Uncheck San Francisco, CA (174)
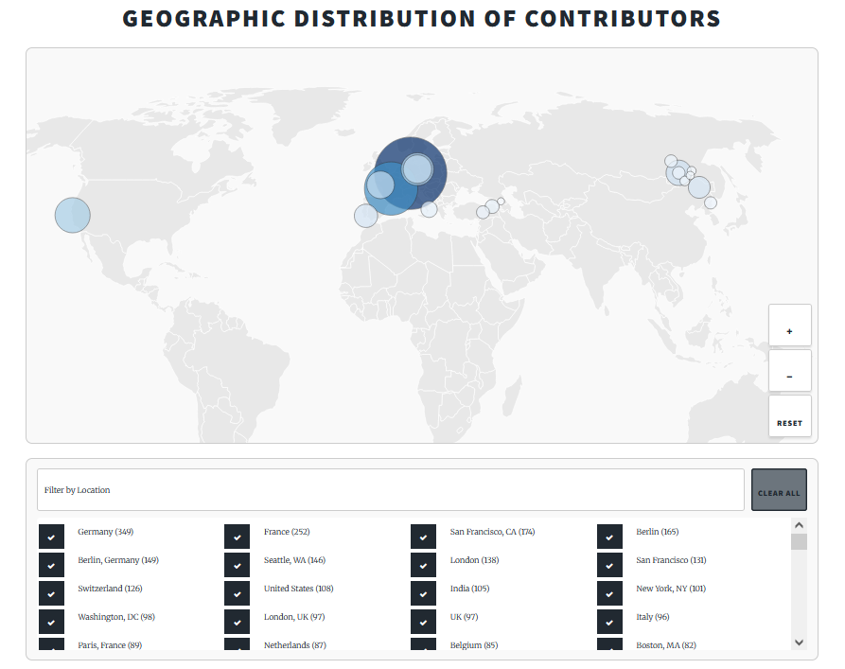The image size is (845, 669). tap(423, 536)
